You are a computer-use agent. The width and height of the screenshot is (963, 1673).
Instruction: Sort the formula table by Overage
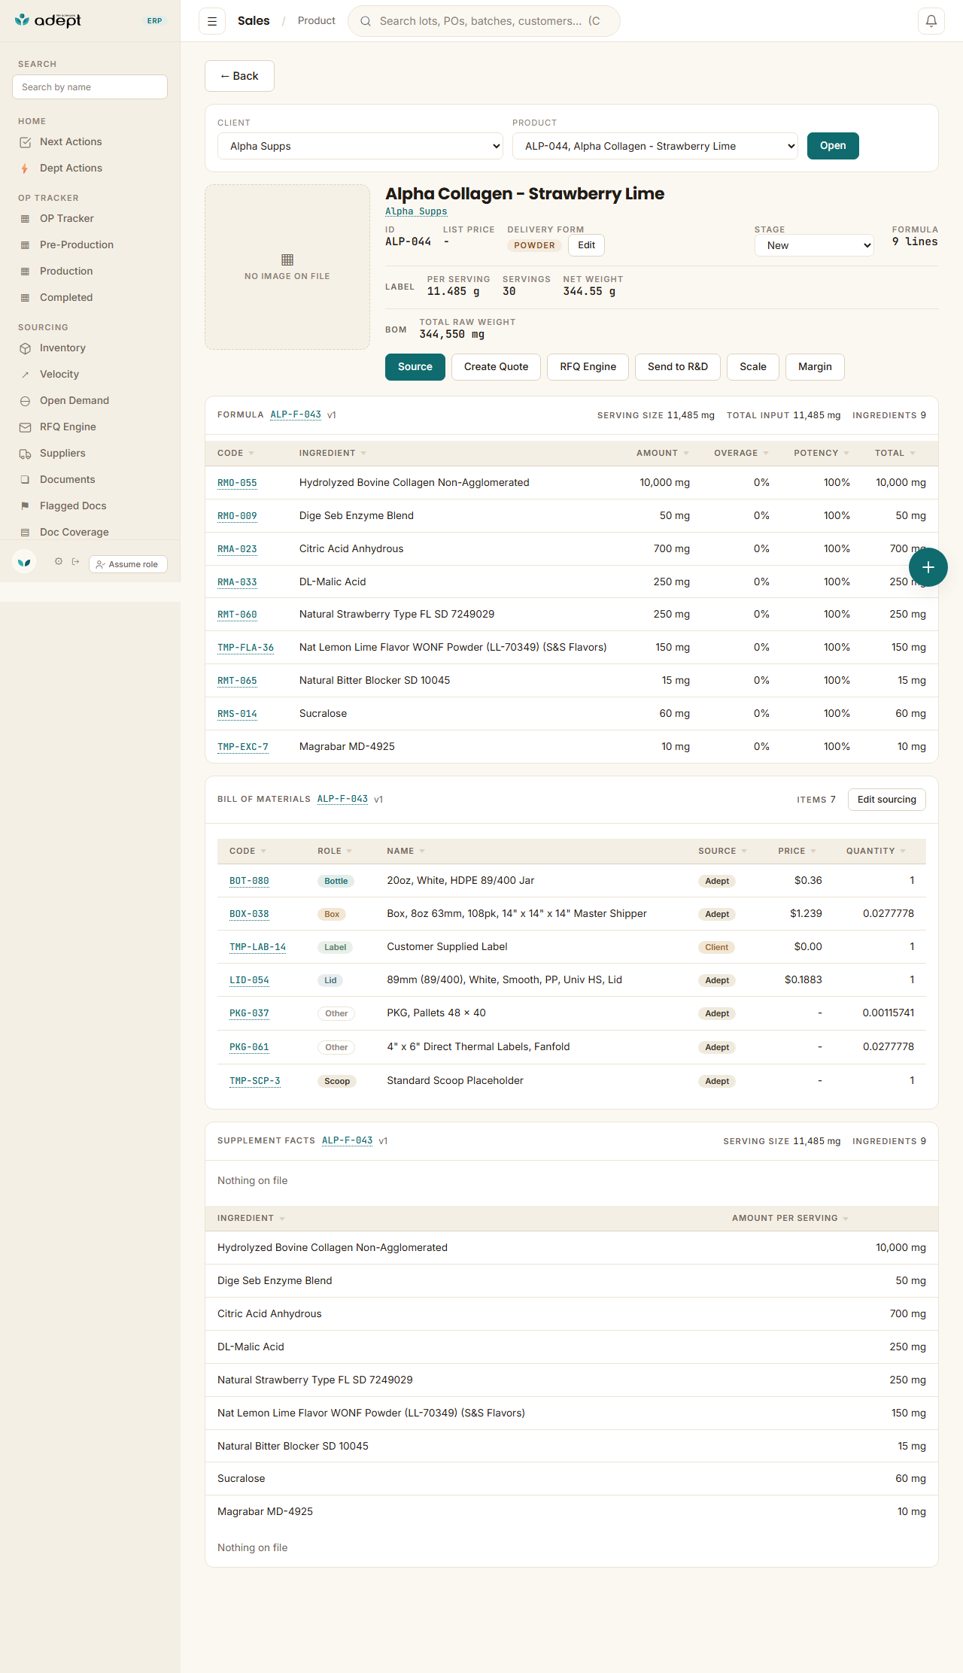click(x=741, y=453)
